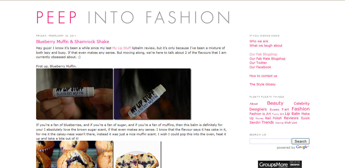Open first Blueberry Muffin lip balm photo

(x=74, y=94)
